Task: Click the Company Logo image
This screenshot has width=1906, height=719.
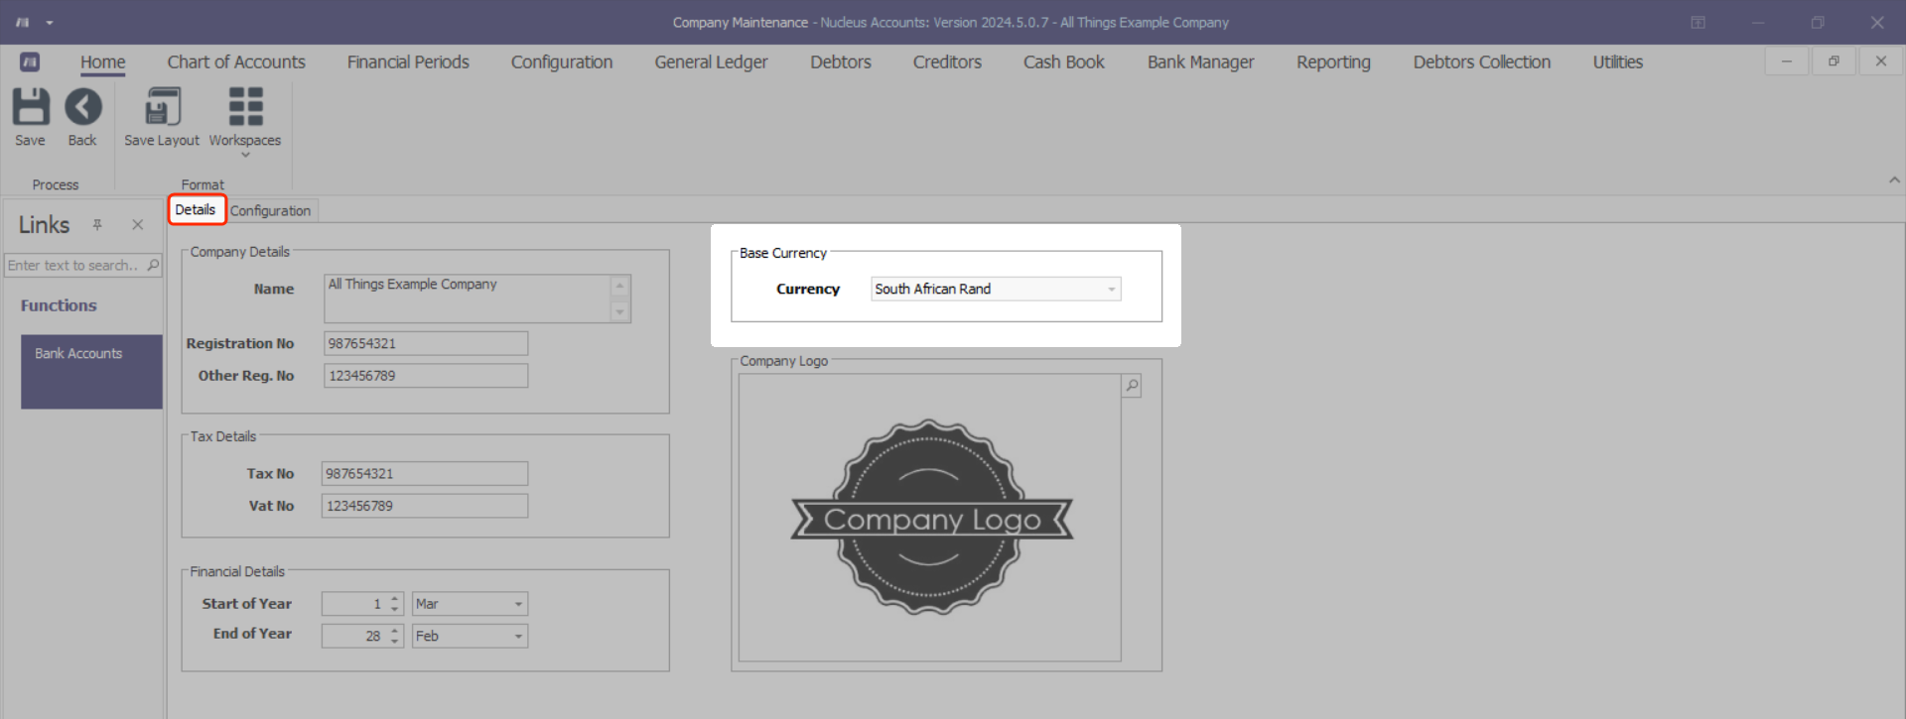Action: [x=931, y=517]
